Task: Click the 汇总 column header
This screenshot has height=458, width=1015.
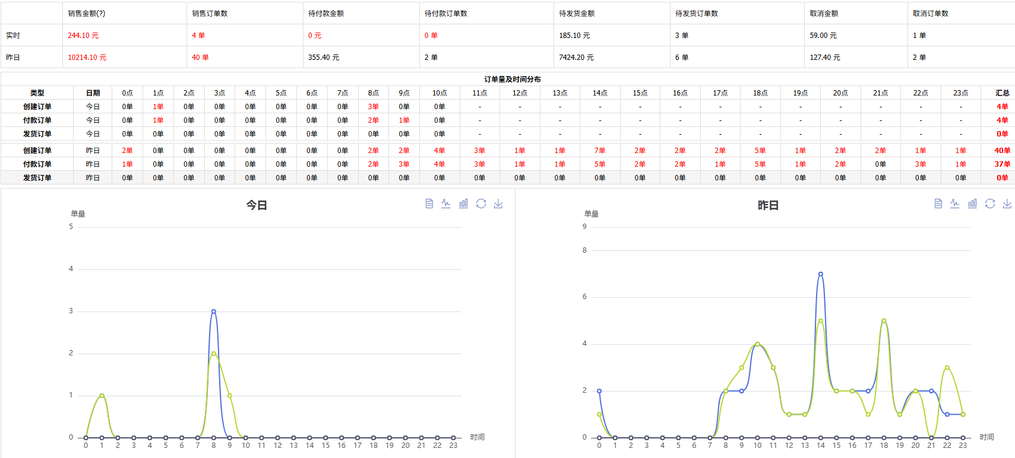Action: point(1003,93)
